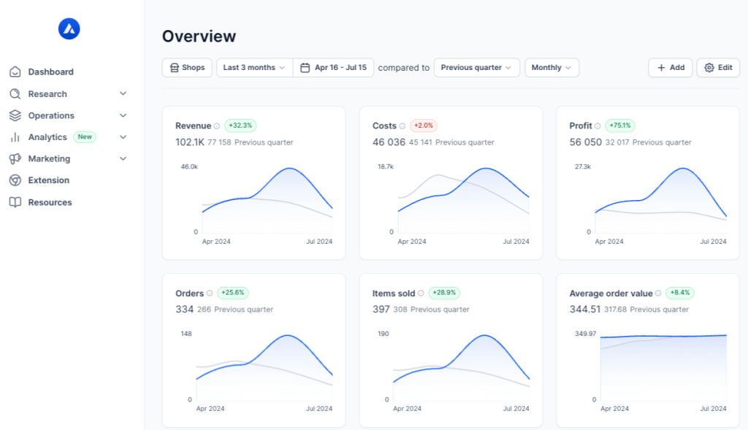Open the Extension menu item
Screen dimensions: 748x430
click(x=49, y=180)
